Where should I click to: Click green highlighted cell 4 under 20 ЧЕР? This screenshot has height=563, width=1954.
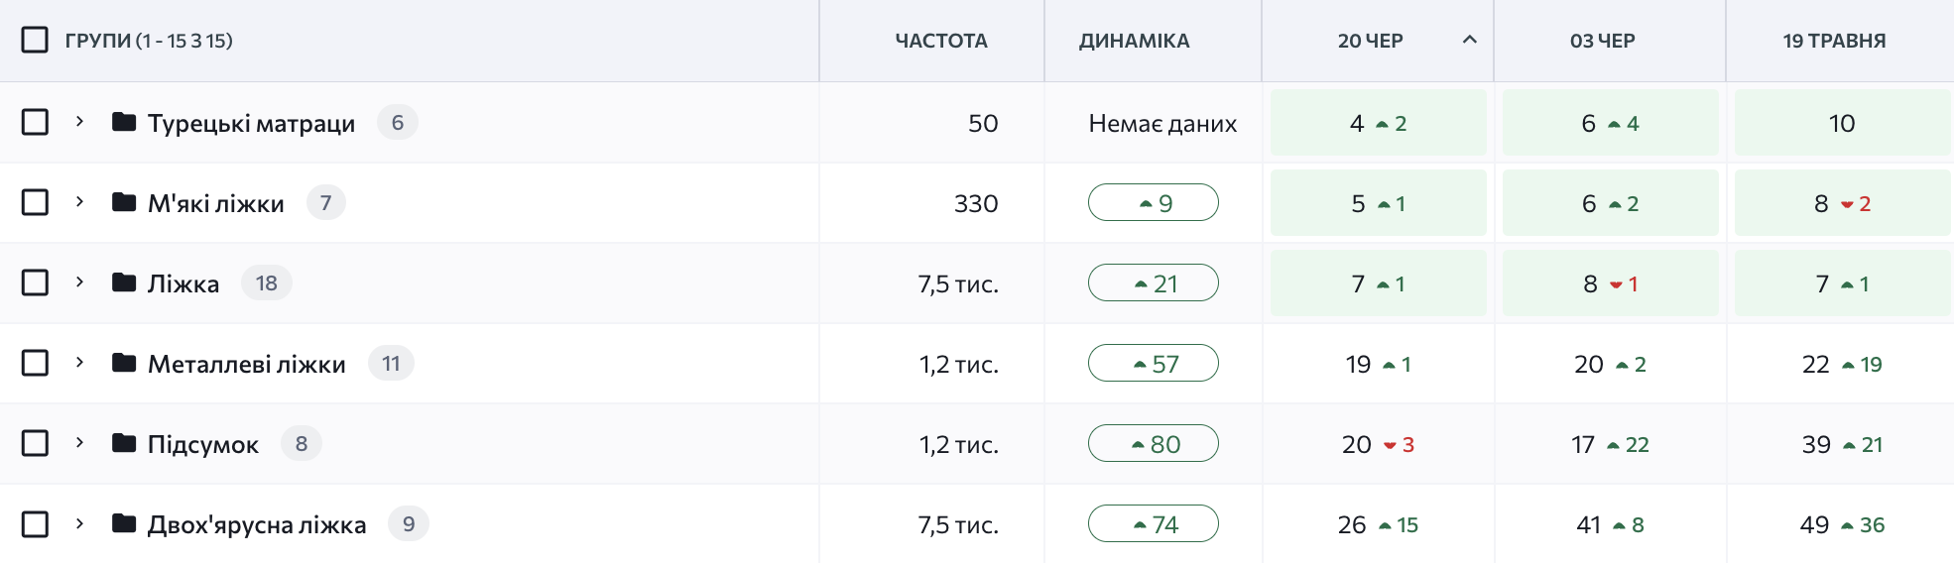tap(1379, 123)
